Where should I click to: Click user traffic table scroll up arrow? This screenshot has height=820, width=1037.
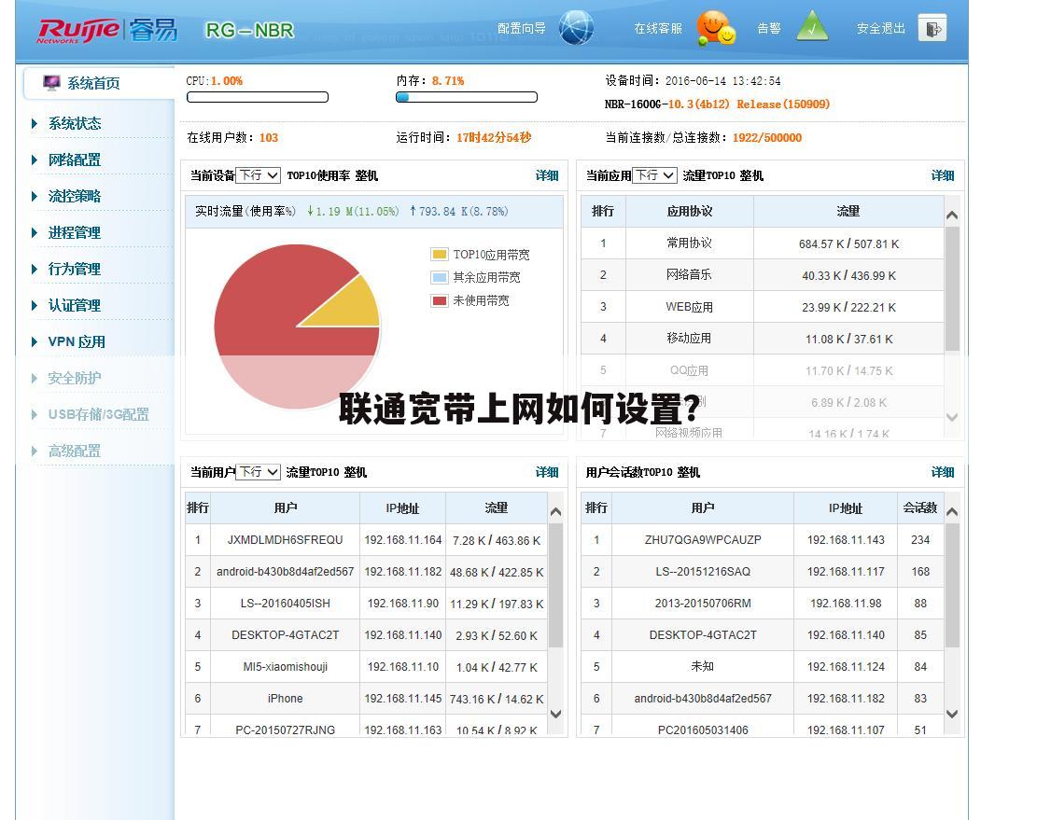[556, 511]
